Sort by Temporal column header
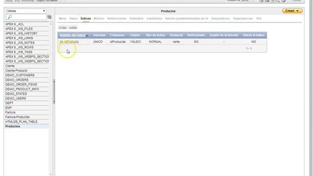The height and width of the screenshot is (176, 313). (176, 35)
